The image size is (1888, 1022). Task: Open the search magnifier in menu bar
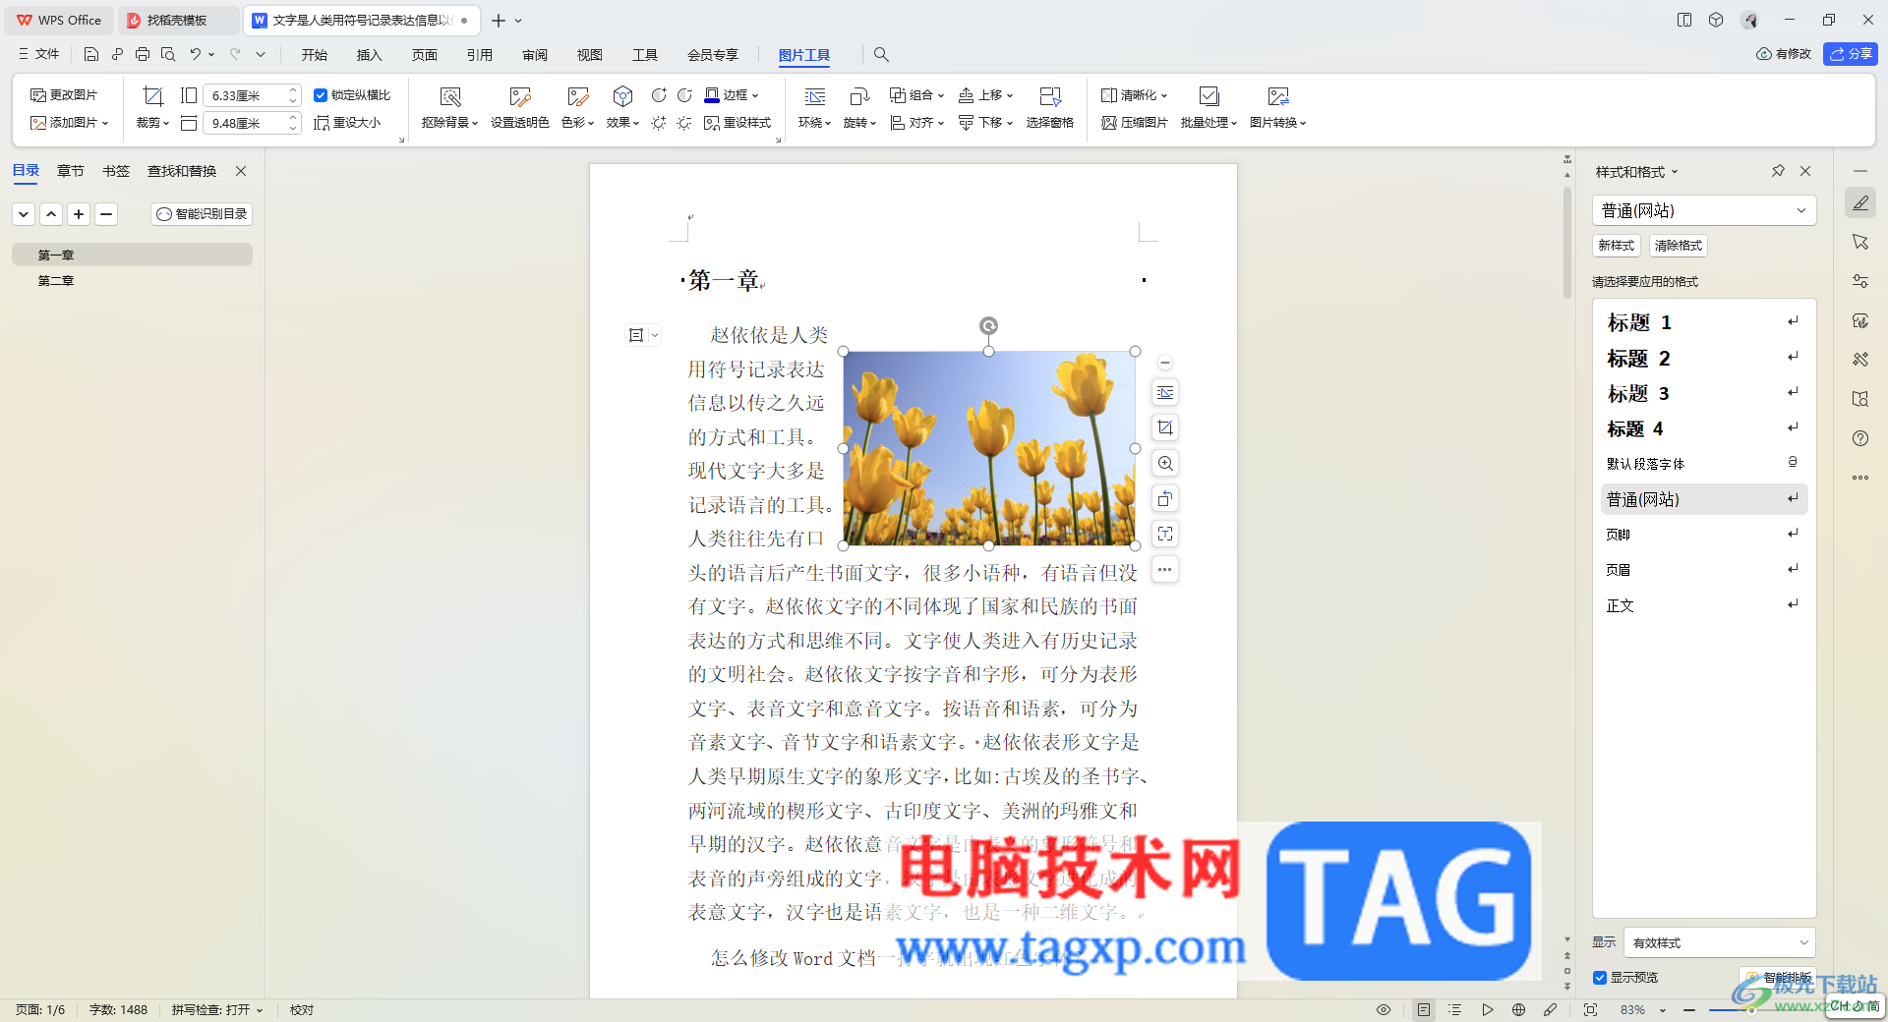tap(881, 54)
